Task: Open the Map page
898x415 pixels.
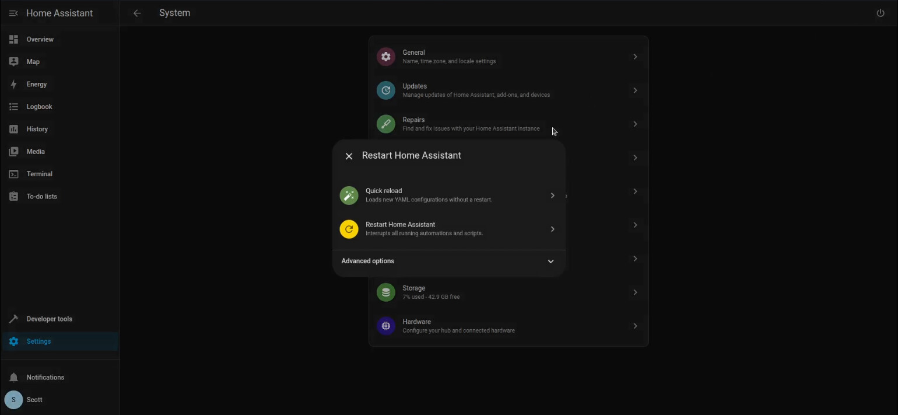Action: tap(60, 62)
